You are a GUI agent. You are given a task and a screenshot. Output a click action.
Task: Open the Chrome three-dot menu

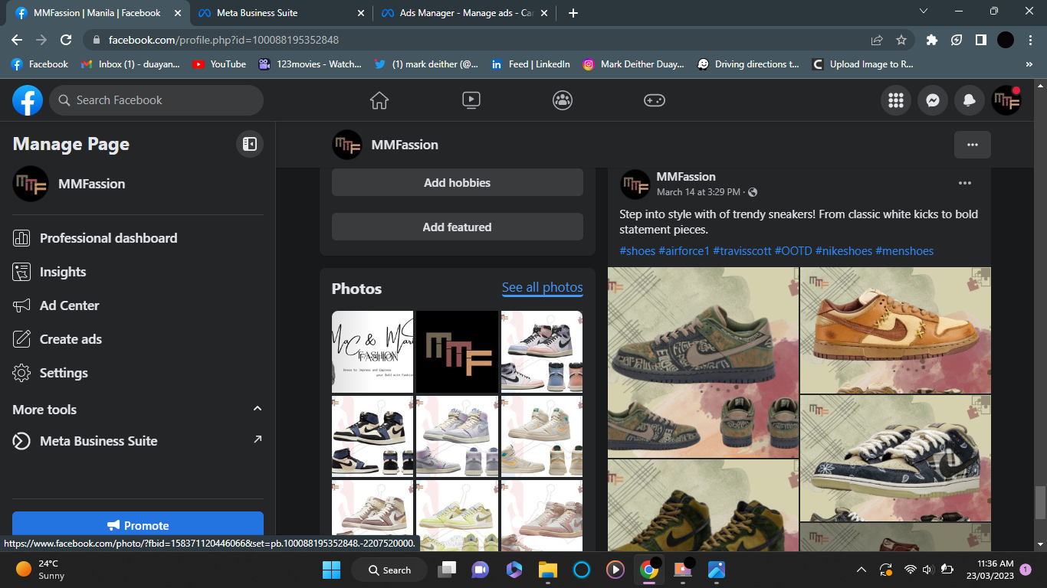coord(1030,40)
